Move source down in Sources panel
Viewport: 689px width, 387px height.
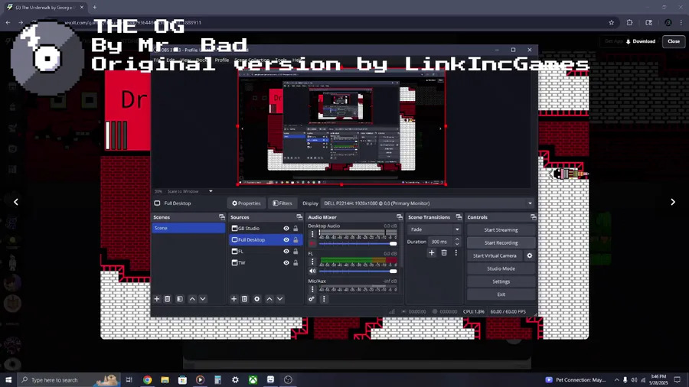pos(280,299)
